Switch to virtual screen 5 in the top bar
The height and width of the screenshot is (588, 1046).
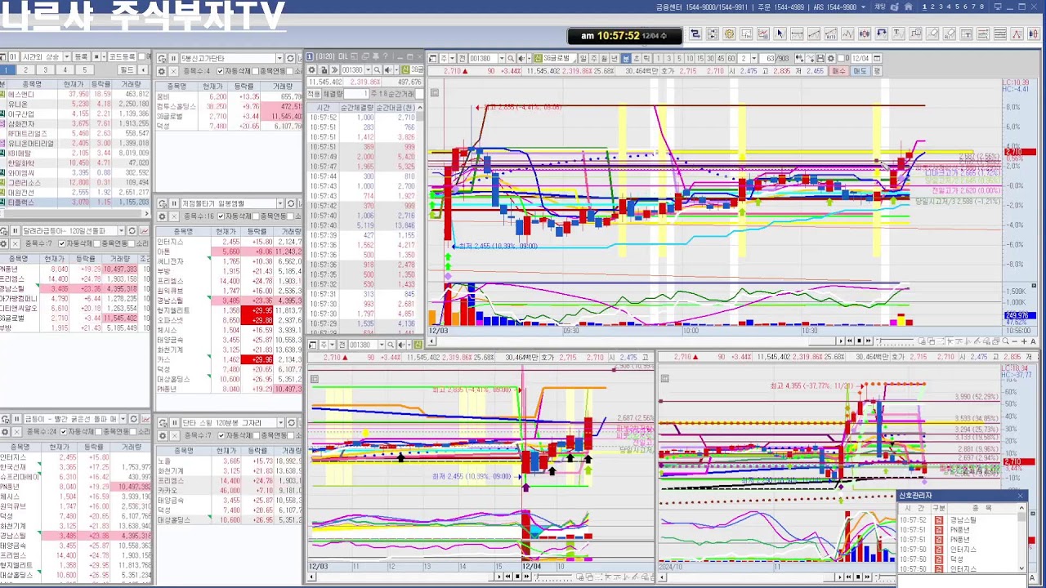[x=957, y=7]
